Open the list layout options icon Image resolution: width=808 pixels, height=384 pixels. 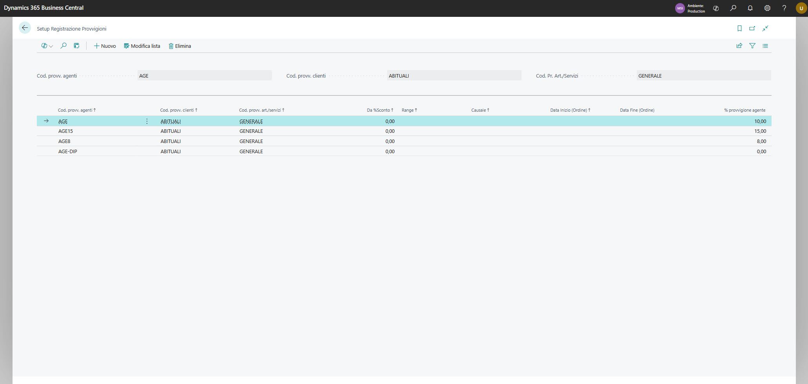point(765,46)
